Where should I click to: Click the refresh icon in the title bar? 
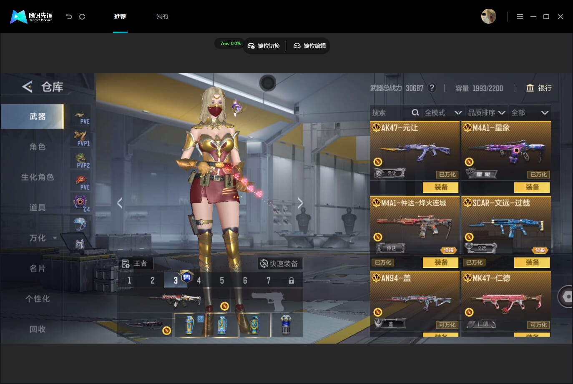tap(82, 17)
